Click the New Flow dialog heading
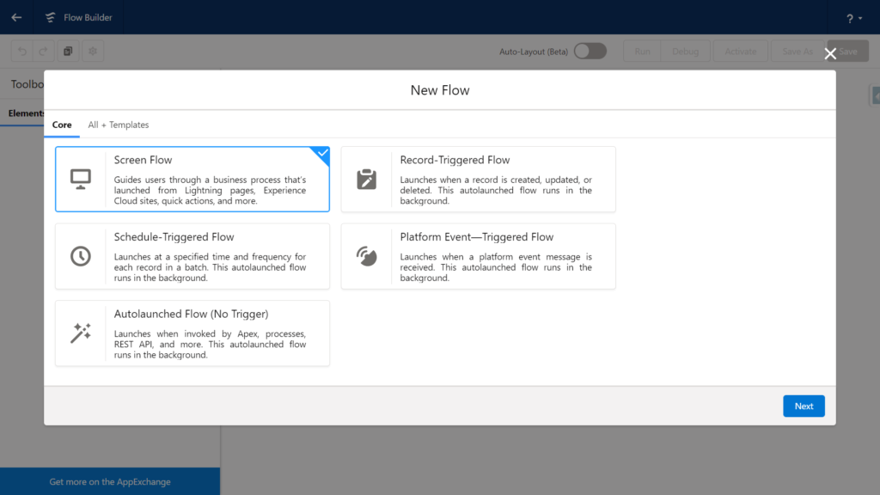The width and height of the screenshot is (880, 495). coord(440,90)
